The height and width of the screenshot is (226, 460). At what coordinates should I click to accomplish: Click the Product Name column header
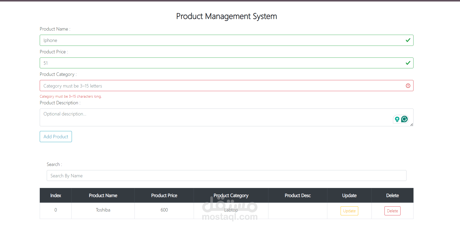click(x=103, y=195)
